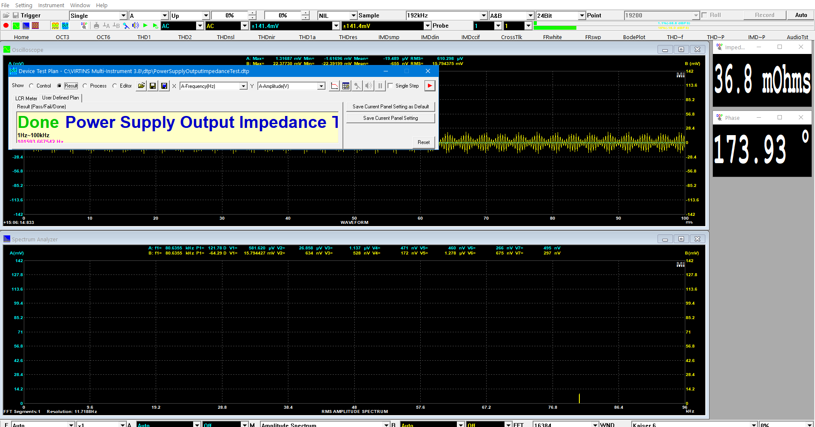815x427 pixels.
Task: Click the open file icon in main toolbar
Action: (x=6, y=15)
